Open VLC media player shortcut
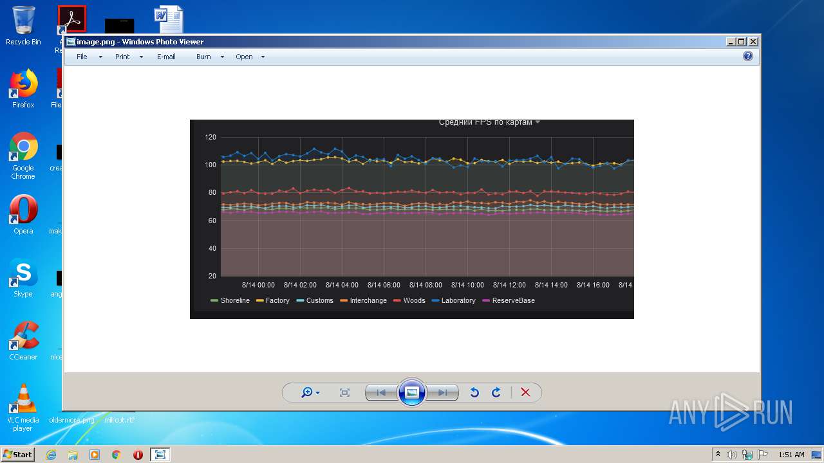The width and height of the screenshot is (824, 463). [23, 408]
